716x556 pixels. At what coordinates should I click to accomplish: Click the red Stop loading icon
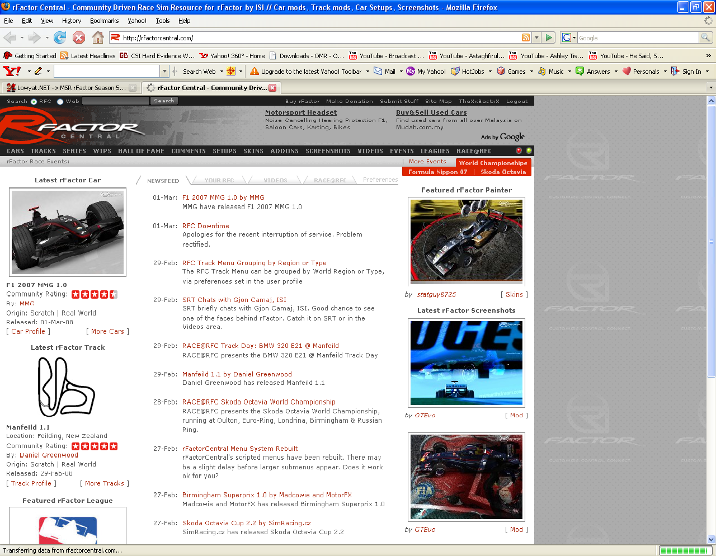tap(79, 38)
